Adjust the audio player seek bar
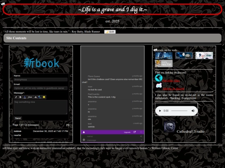 179,111
